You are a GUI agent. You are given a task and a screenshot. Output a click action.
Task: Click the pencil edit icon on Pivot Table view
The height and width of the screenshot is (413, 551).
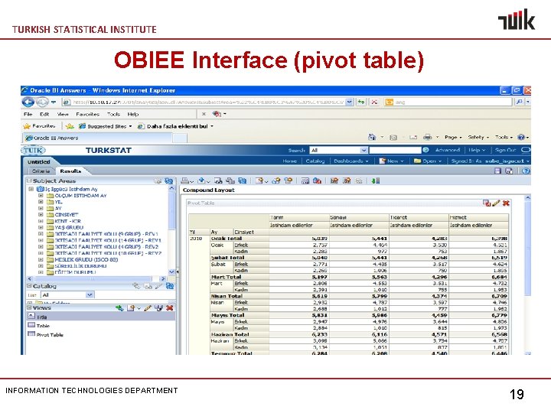tap(496, 203)
